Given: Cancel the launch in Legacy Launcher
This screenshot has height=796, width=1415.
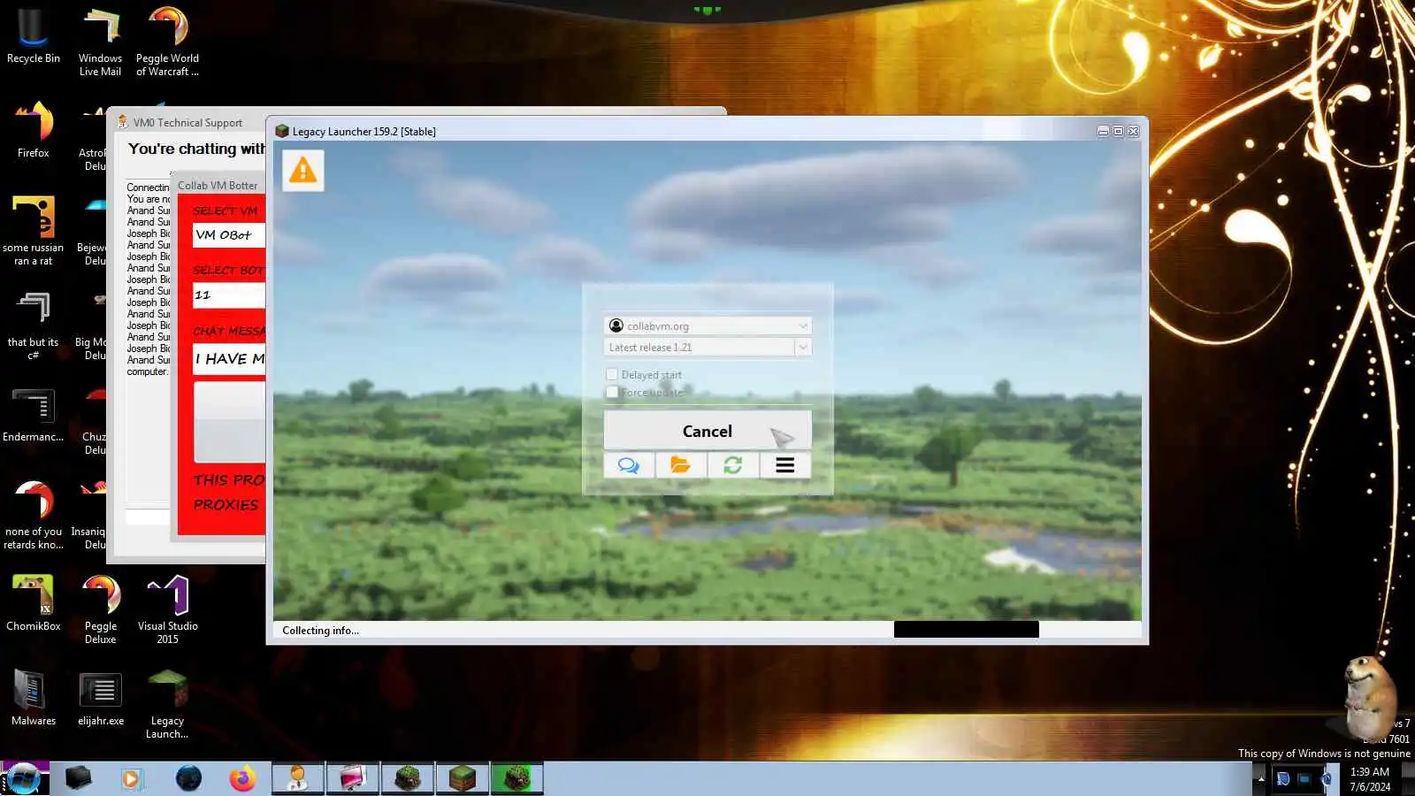Looking at the screenshot, I should 707,431.
